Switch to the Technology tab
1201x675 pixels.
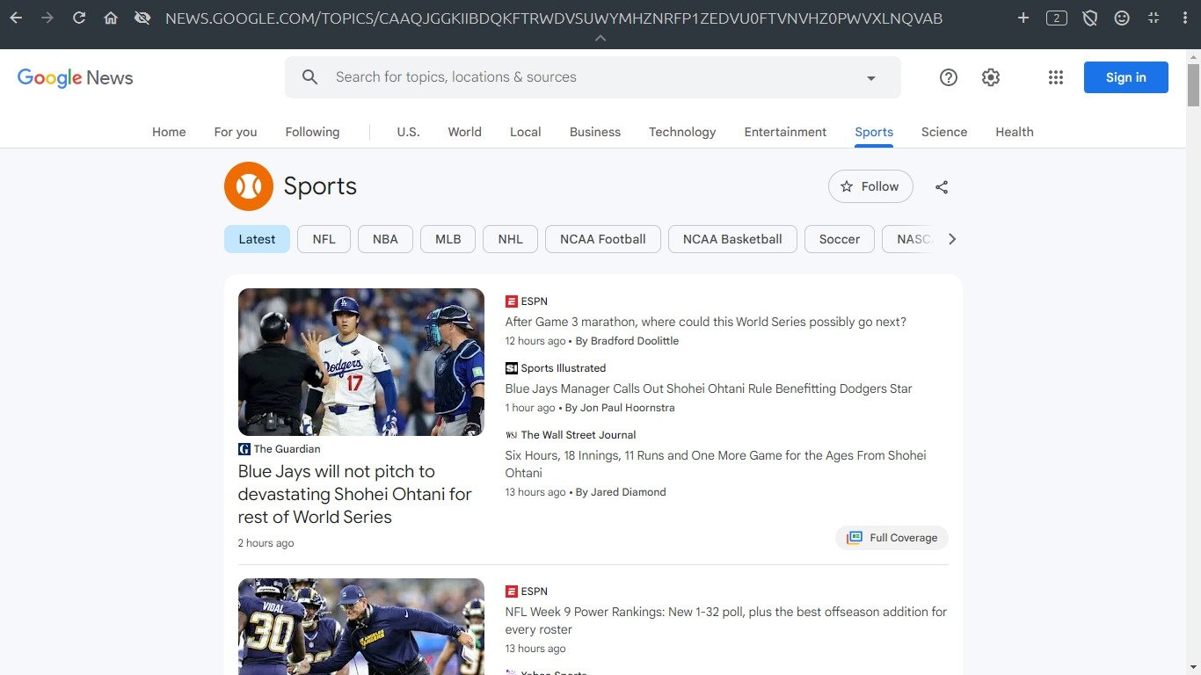pos(682,132)
